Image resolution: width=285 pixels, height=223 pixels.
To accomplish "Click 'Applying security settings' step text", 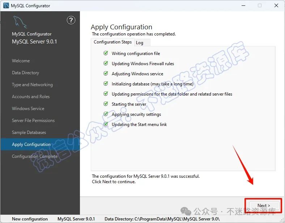I will (136, 114).
